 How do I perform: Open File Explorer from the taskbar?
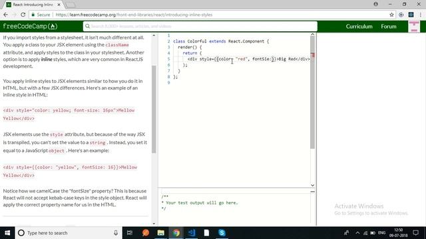pyautogui.click(x=161, y=233)
